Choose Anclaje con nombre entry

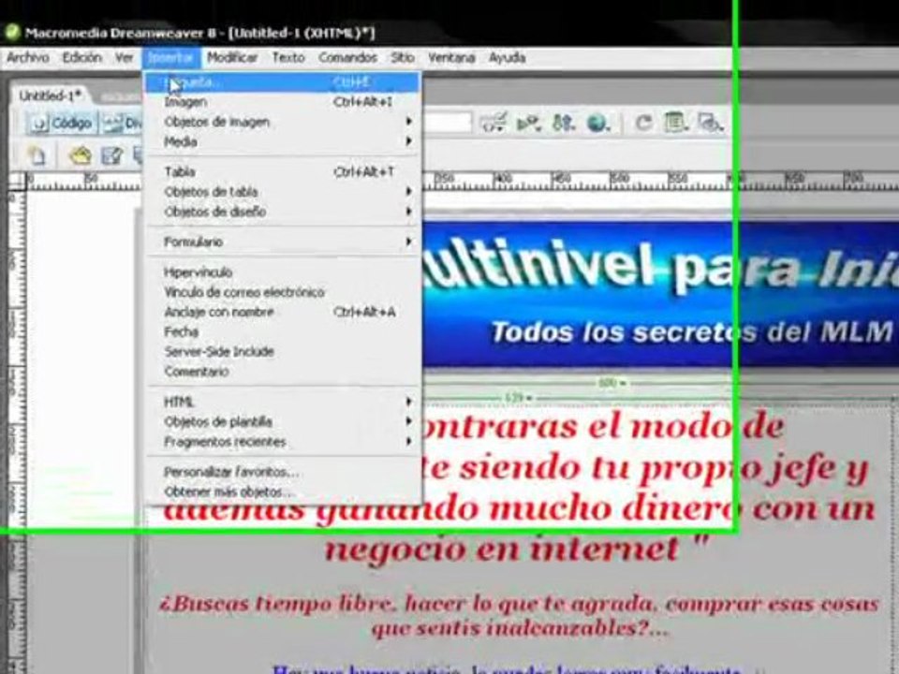coord(283,313)
